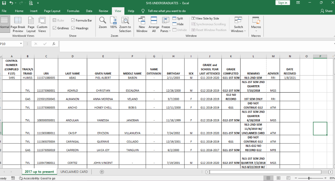The width and height of the screenshot is (335, 181).
Task: Add a new sheet with the plus icon
Action: [x=102, y=172]
